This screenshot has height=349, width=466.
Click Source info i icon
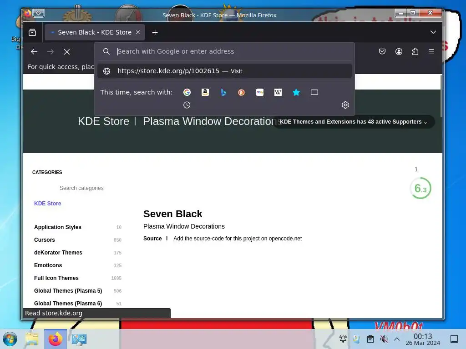pos(167,239)
